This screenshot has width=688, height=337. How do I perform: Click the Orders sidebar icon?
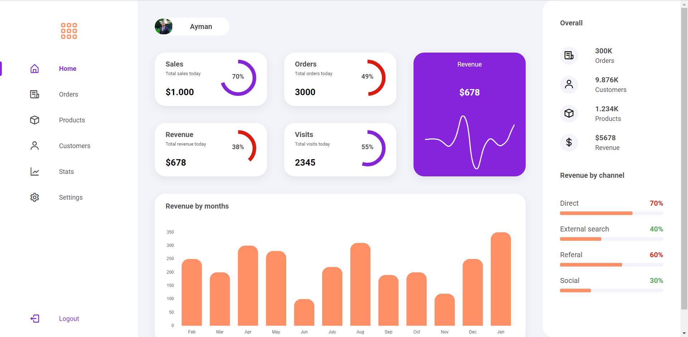tap(34, 94)
